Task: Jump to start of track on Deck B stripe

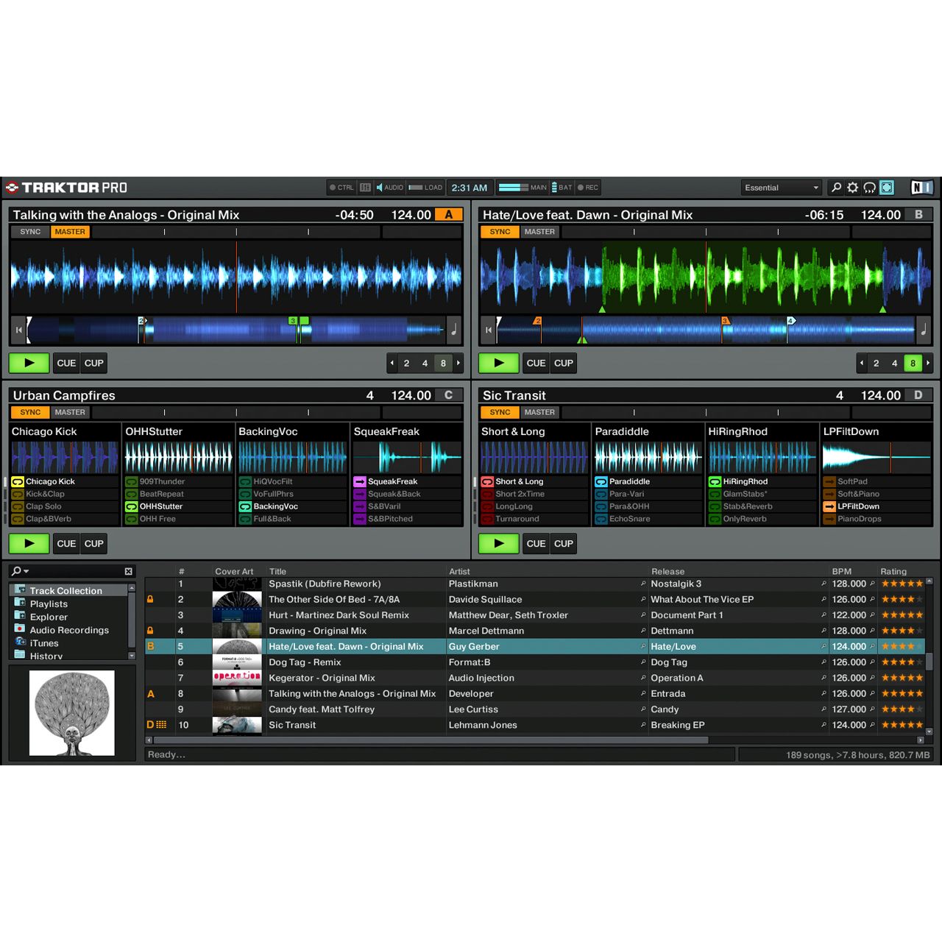Action: [488, 330]
